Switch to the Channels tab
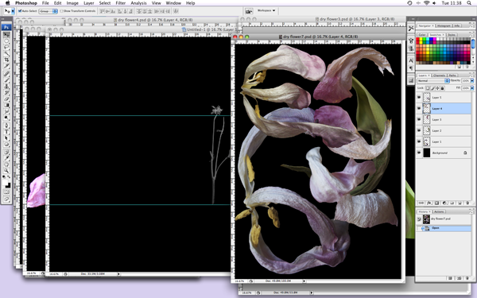 (x=439, y=75)
